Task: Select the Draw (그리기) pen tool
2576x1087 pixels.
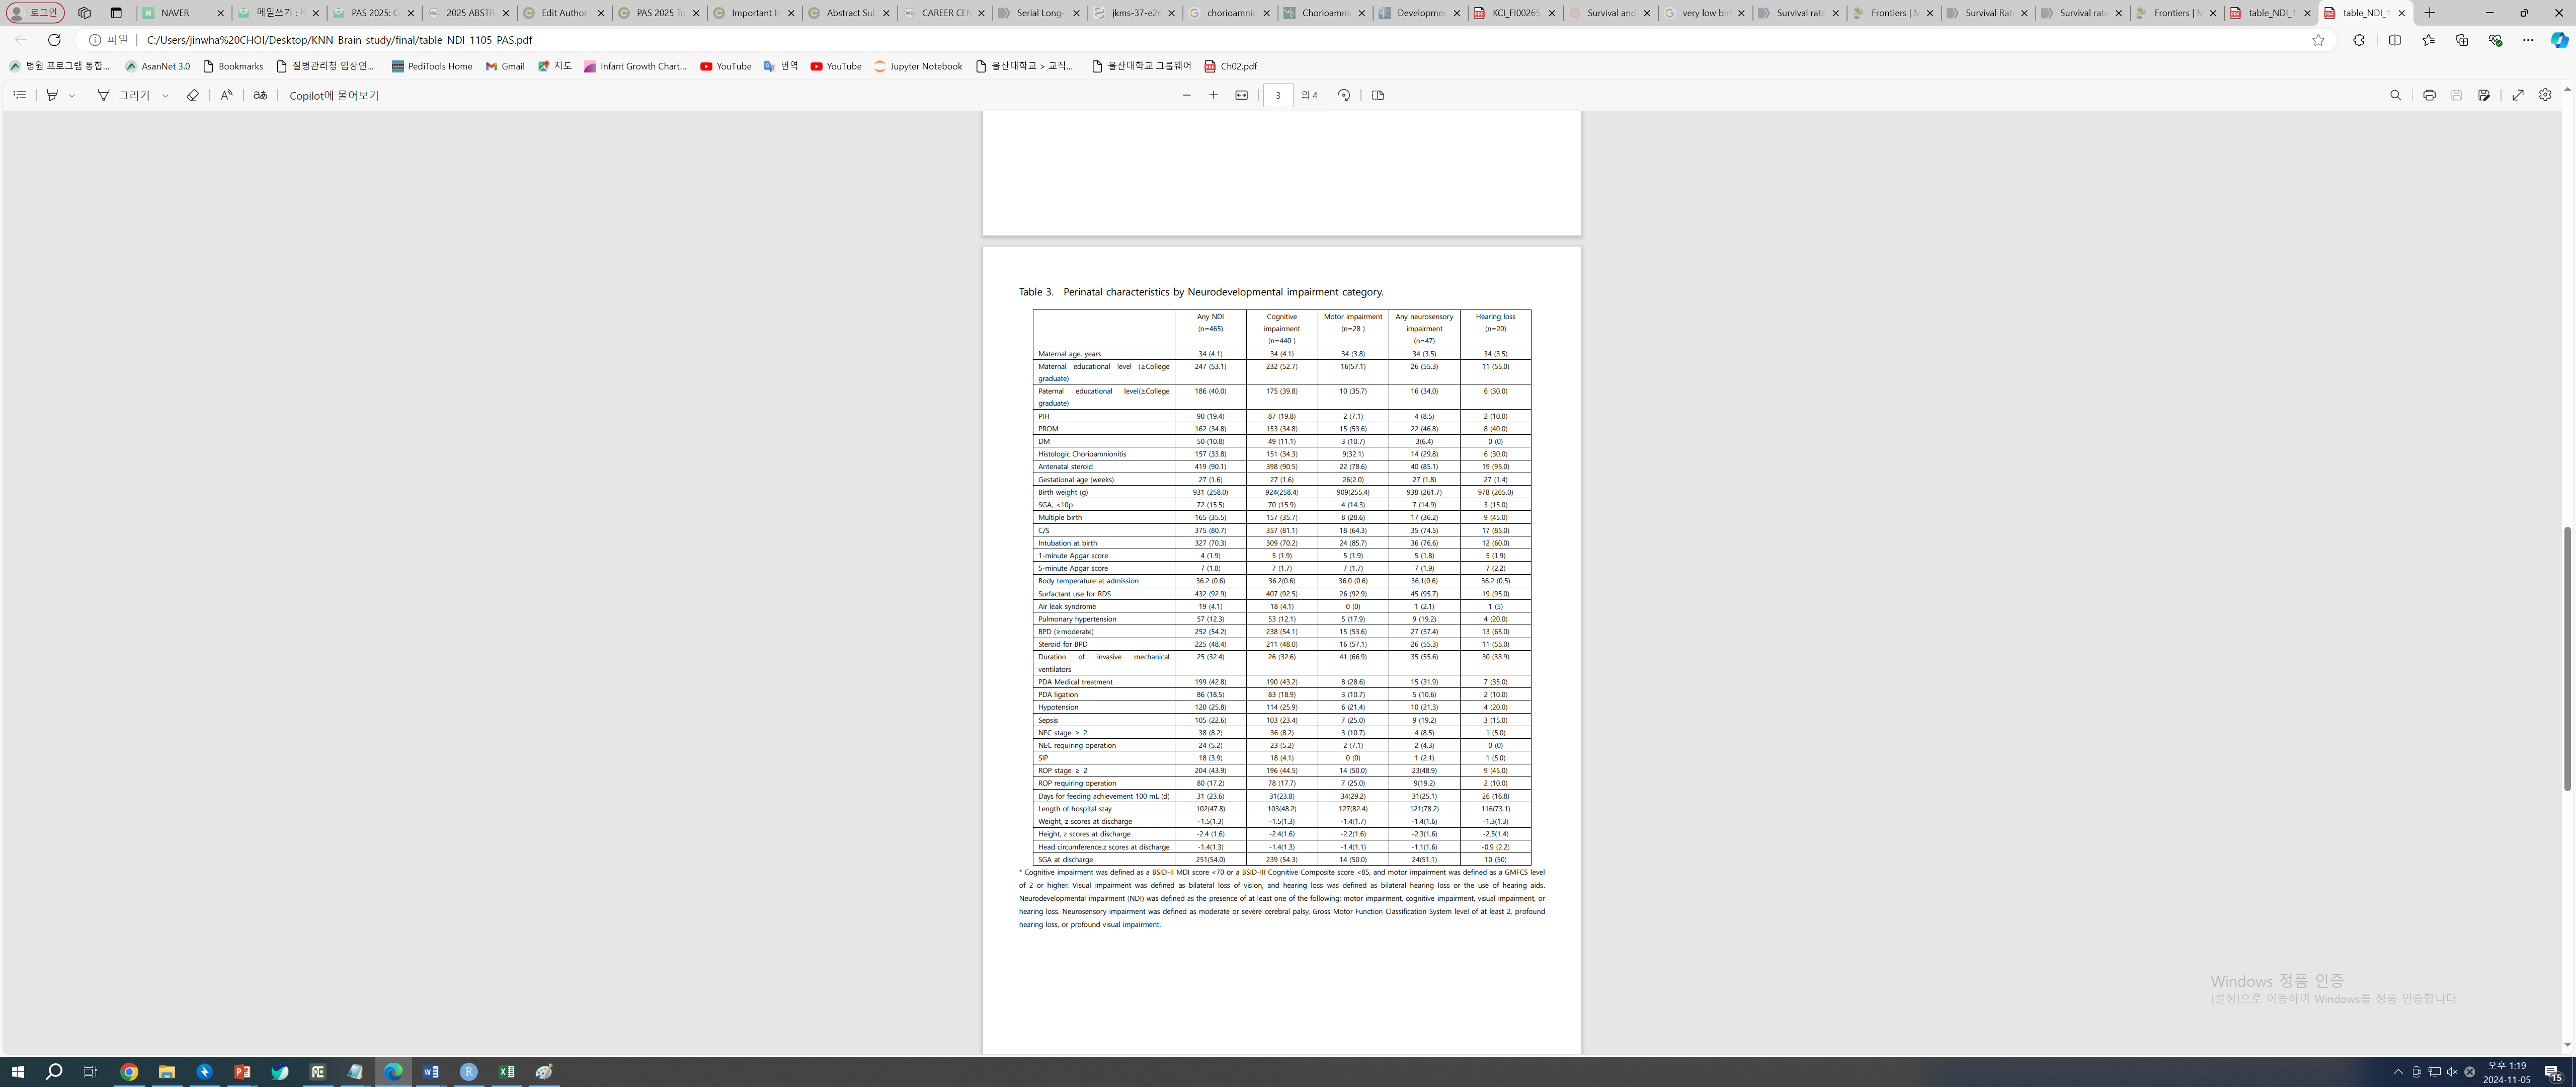Action: [124, 95]
